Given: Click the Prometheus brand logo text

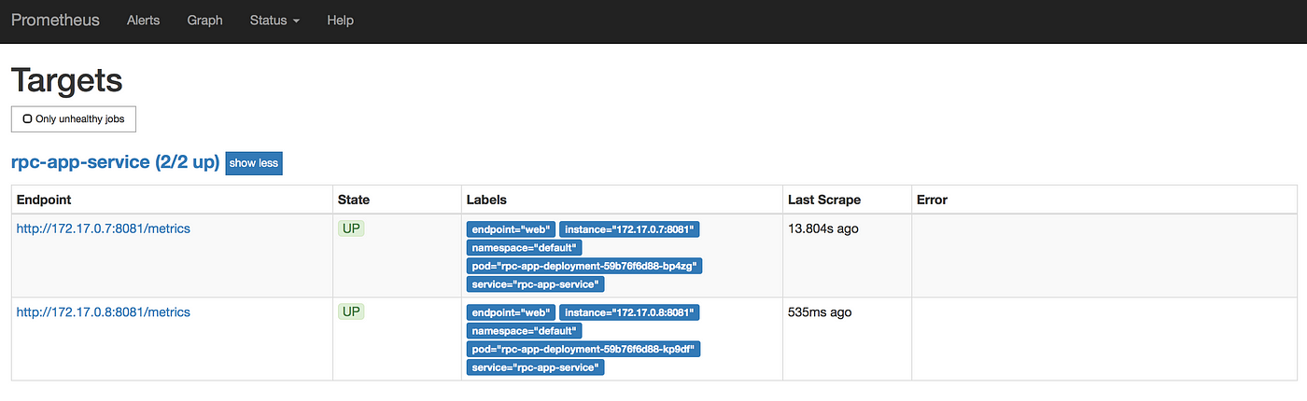Looking at the screenshot, I should tap(55, 20).
